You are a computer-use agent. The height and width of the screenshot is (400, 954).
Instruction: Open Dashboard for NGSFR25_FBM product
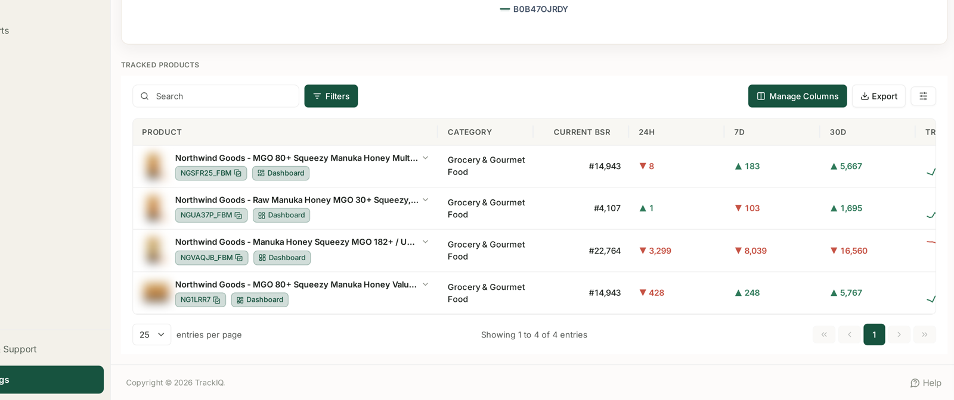pyautogui.click(x=281, y=173)
